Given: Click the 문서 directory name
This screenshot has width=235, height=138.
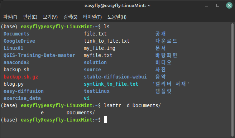Looking at the screenshot, I should click(x=160, y=48).
